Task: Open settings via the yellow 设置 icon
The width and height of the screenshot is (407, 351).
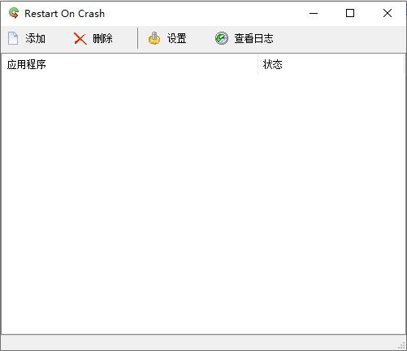Action: point(154,38)
